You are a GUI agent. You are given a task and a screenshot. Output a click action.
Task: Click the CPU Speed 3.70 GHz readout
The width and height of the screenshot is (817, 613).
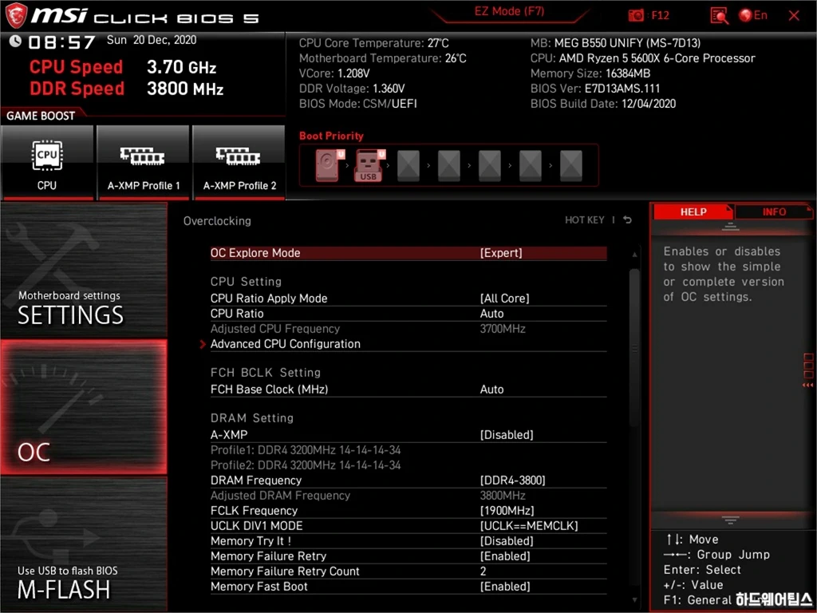click(x=122, y=67)
